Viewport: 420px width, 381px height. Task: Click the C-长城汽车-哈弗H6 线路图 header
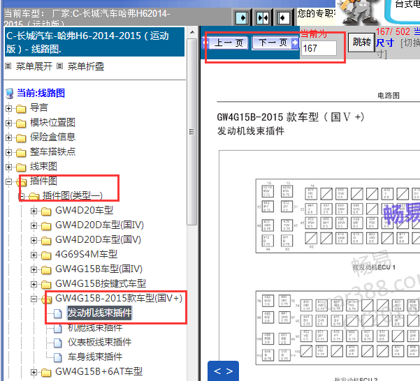pyautogui.click(x=95, y=43)
